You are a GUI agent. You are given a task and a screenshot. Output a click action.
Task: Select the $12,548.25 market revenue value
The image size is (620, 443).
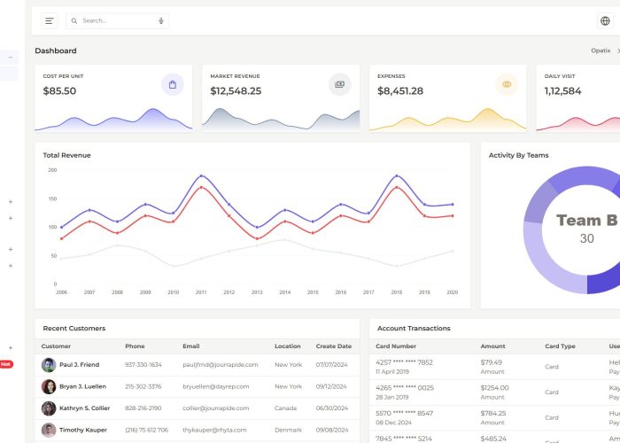236,91
